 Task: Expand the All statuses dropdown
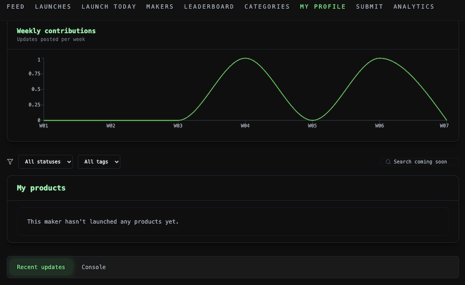pos(46,162)
